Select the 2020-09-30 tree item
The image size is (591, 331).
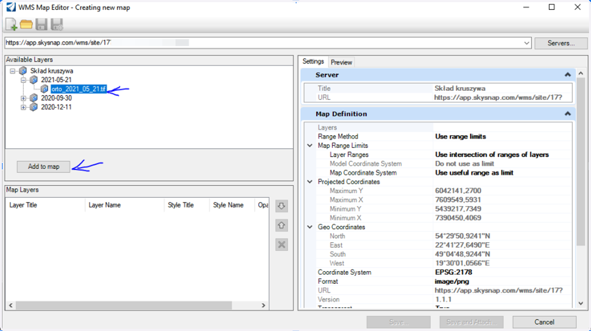[56, 98]
